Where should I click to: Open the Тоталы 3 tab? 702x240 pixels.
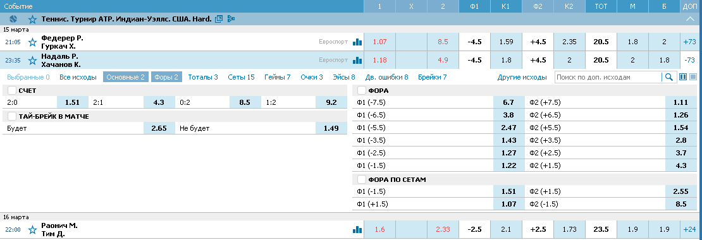pyautogui.click(x=203, y=77)
